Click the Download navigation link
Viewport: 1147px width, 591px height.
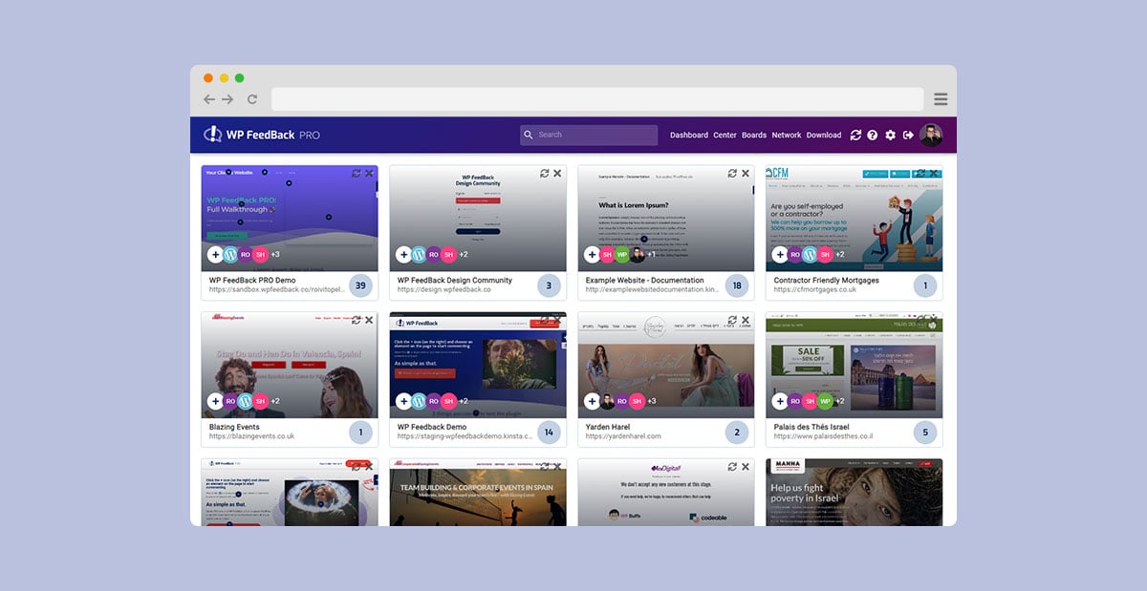[x=824, y=136]
